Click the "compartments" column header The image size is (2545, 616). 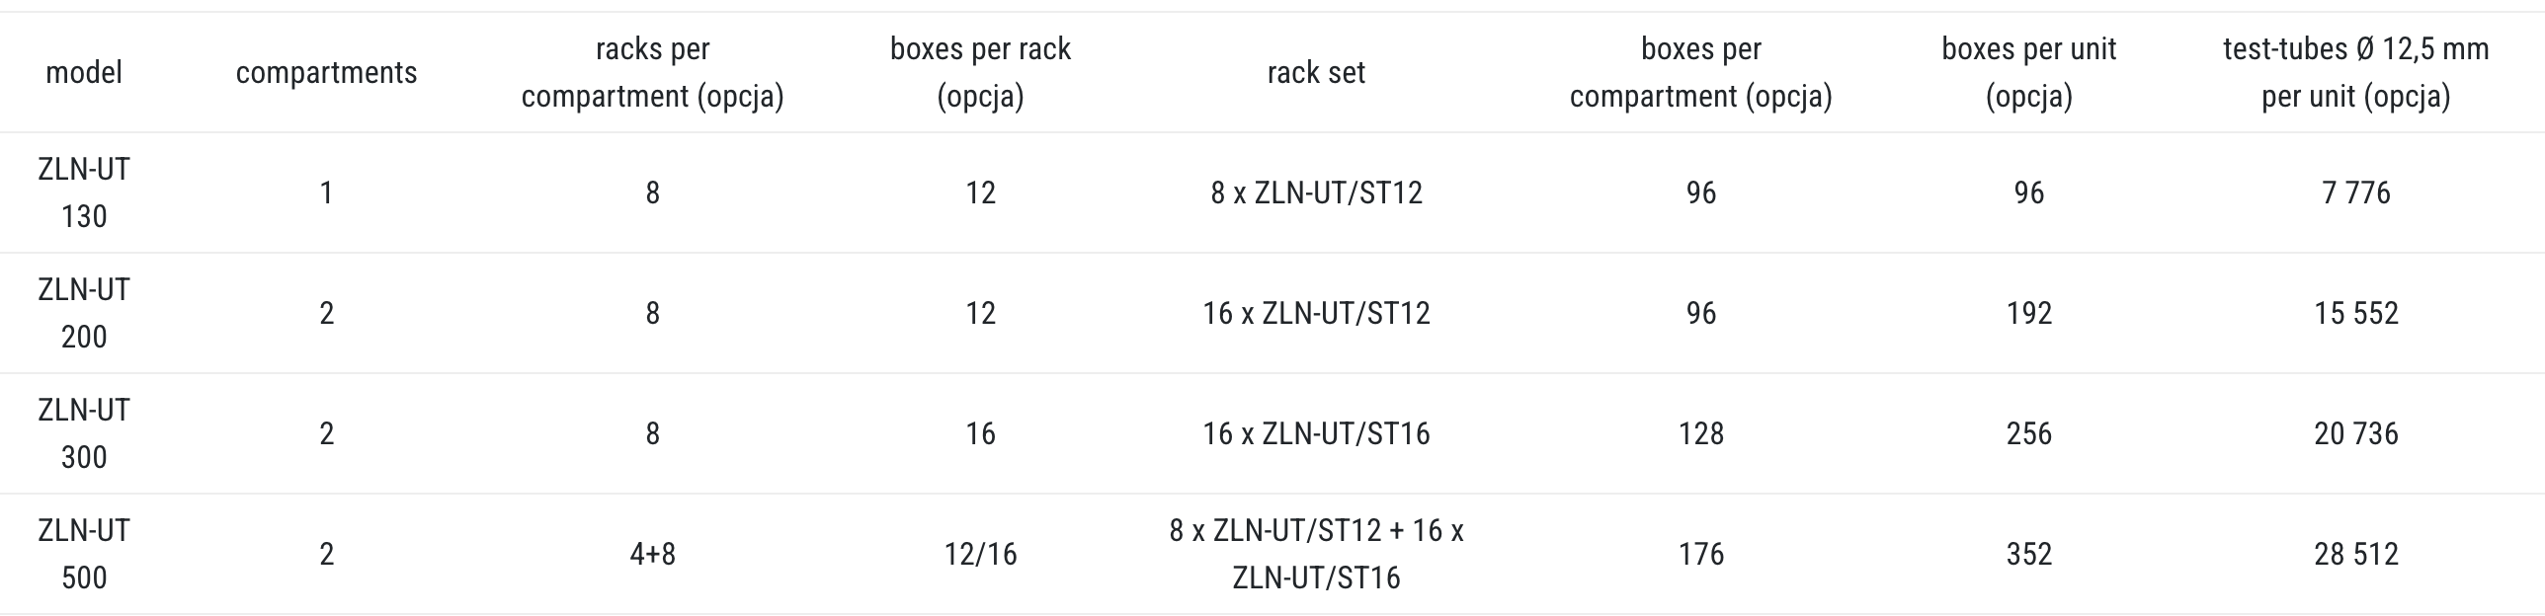tap(326, 72)
